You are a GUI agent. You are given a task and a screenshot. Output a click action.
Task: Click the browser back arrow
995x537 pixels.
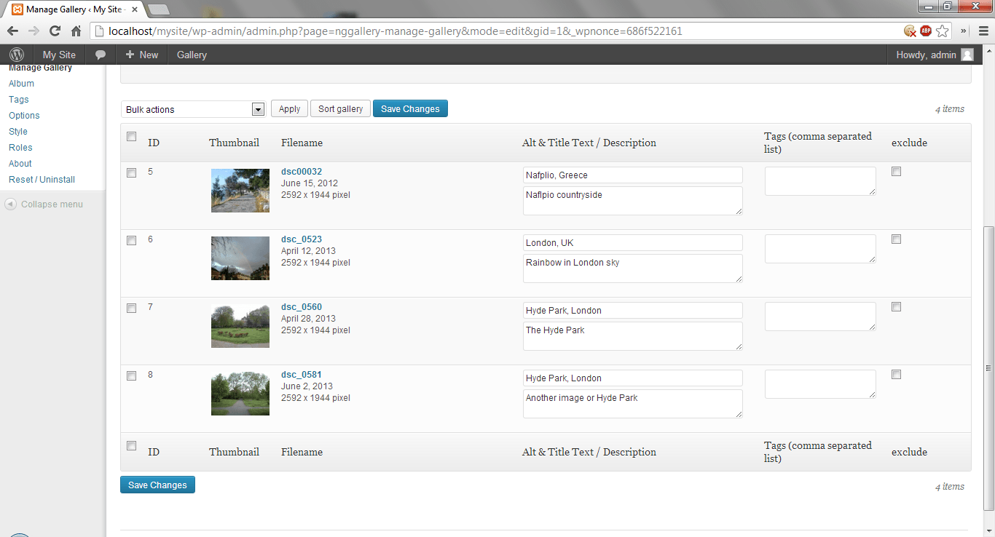(12, 31)
